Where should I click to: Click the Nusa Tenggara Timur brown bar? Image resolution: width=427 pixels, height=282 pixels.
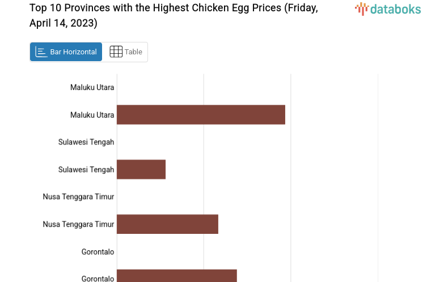click(x=167, y=224)
